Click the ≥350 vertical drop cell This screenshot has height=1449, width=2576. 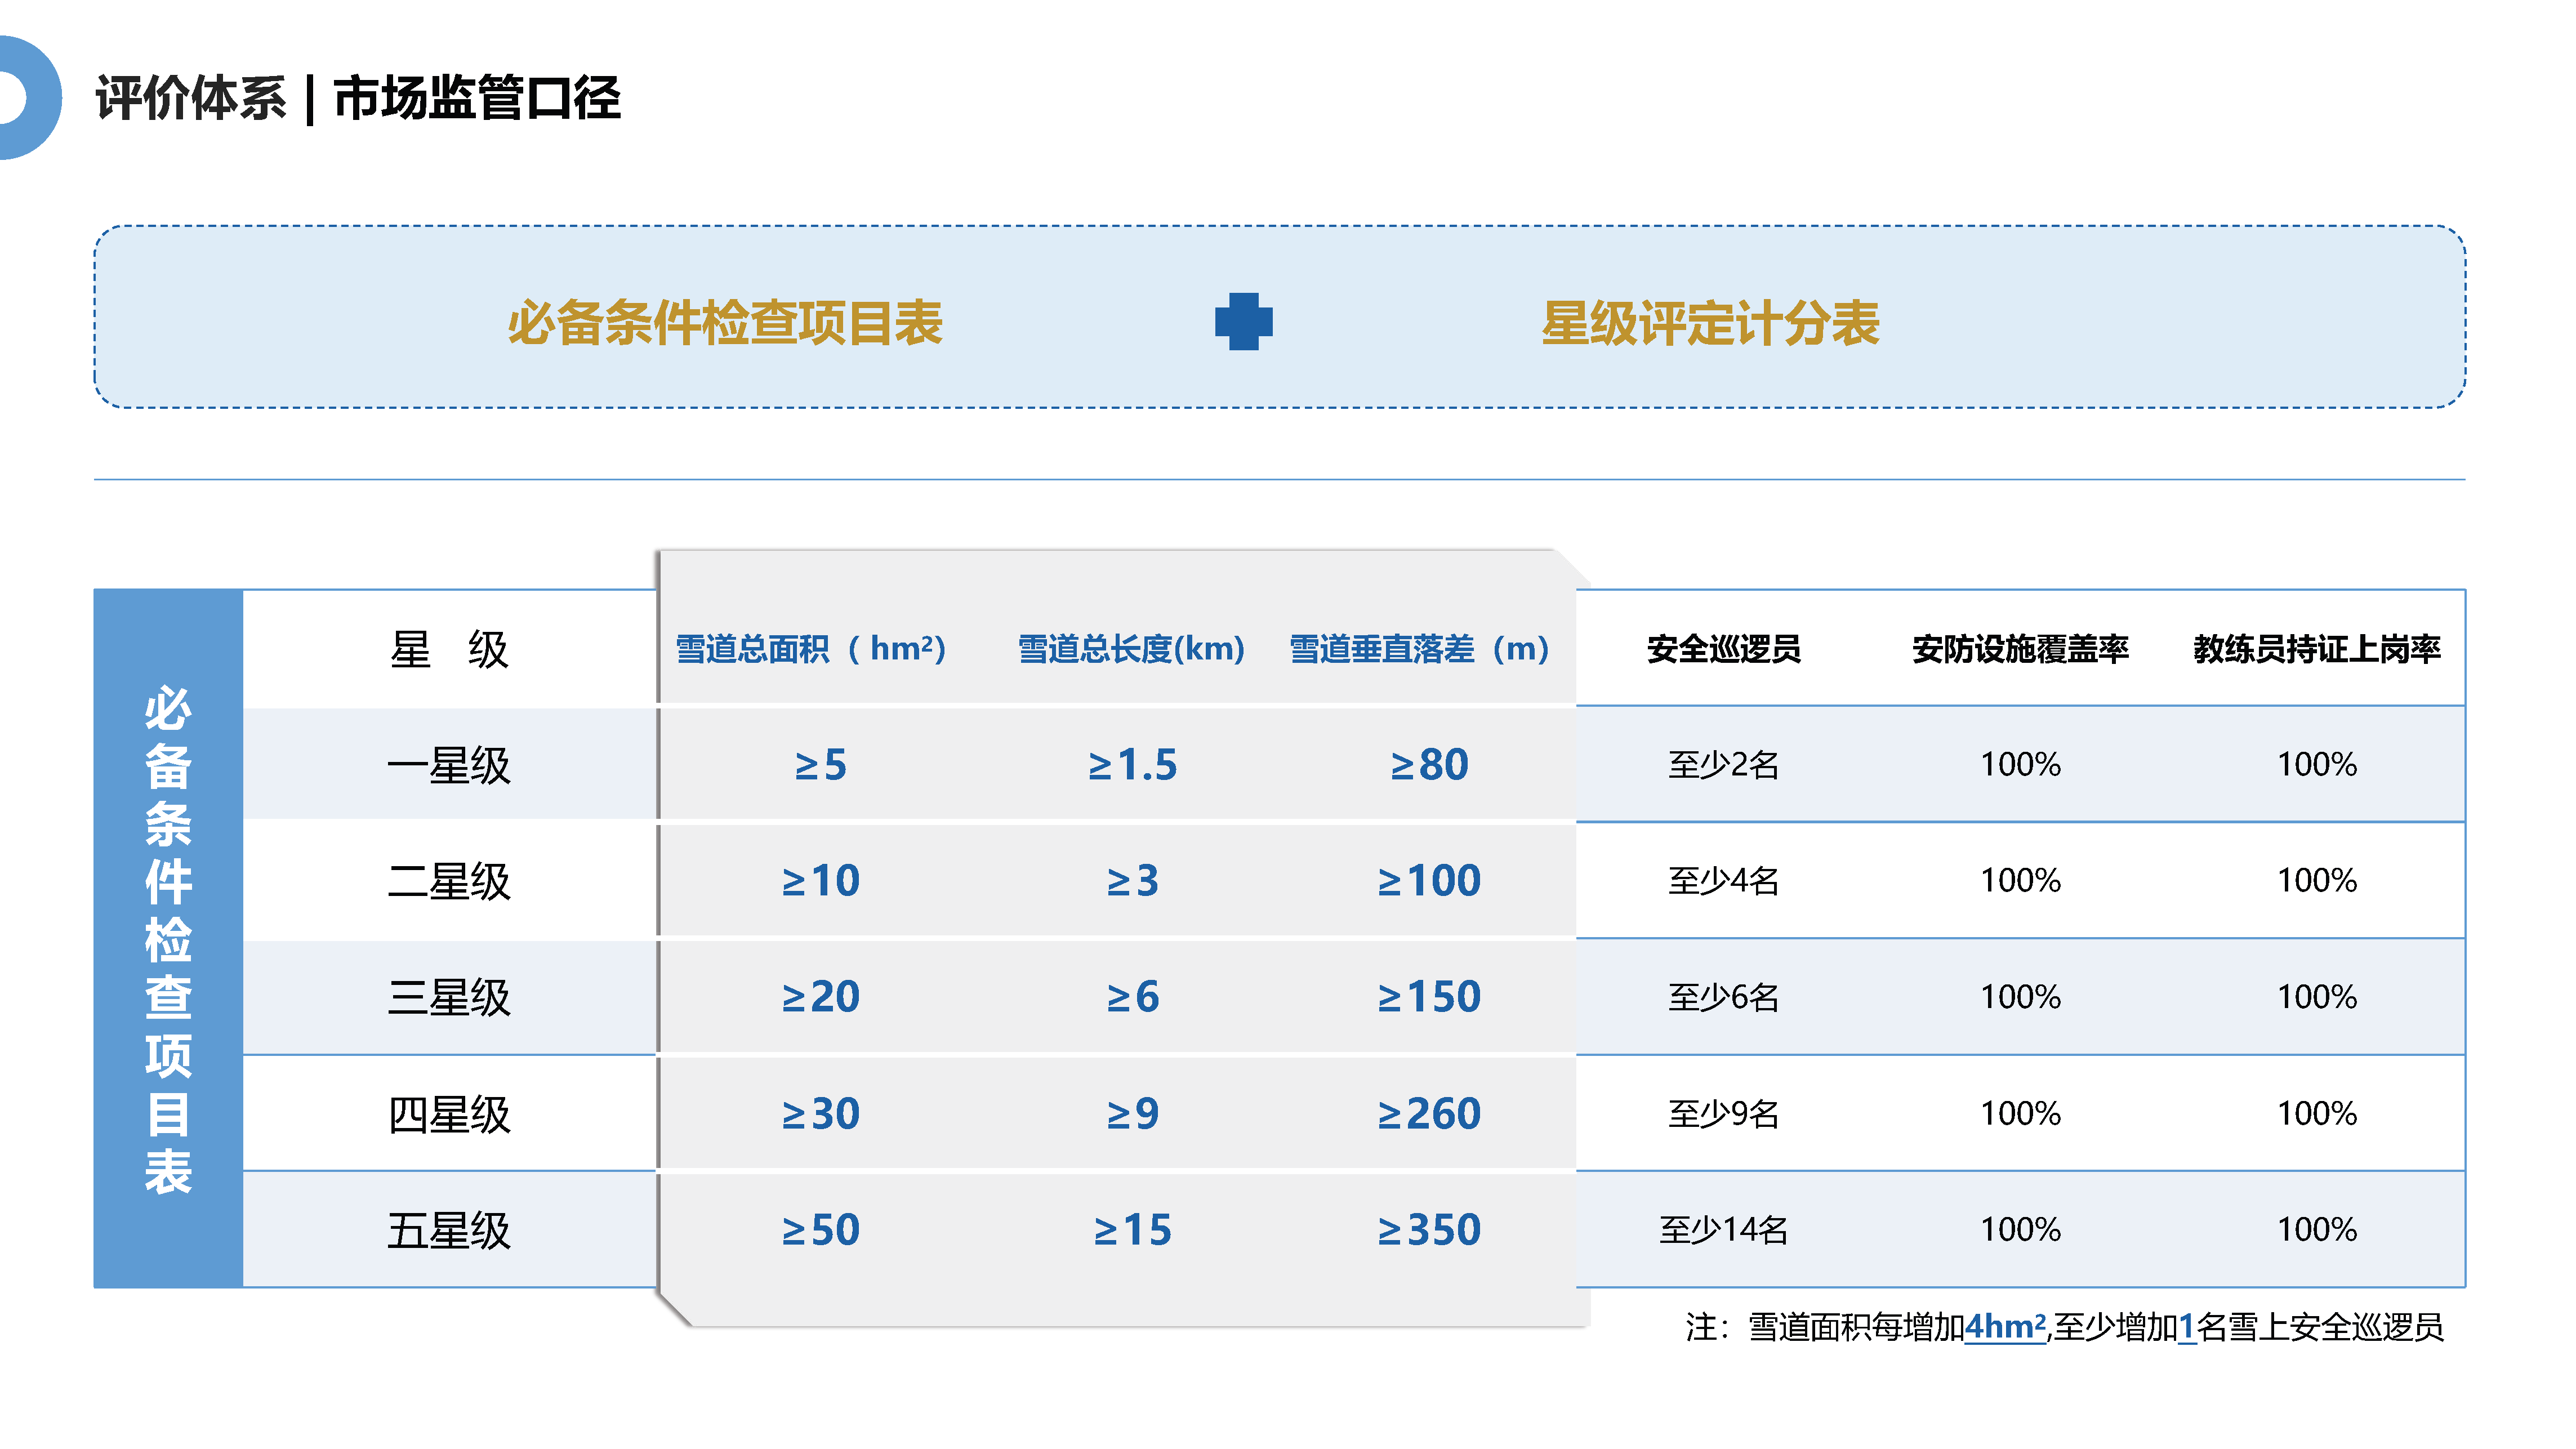[x=1429, y=1230]
